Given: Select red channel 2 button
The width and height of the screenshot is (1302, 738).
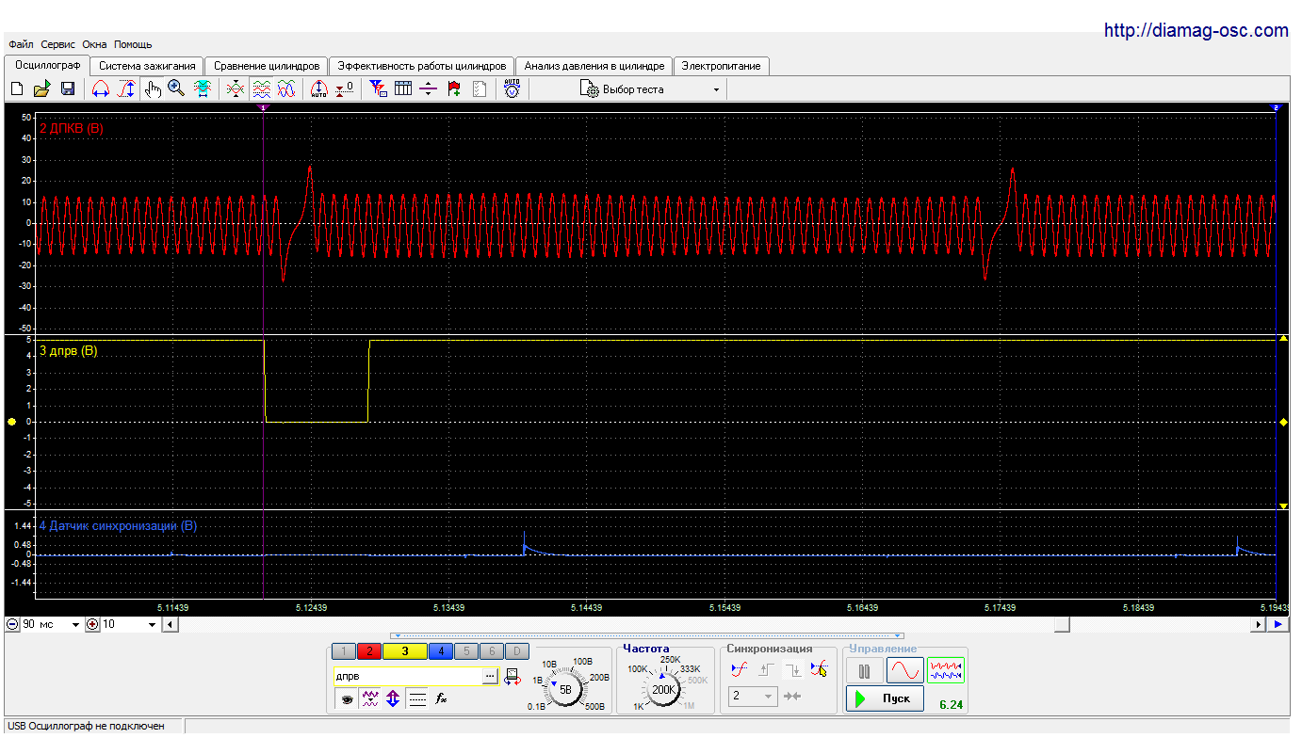Looking at the screenshot, I should 369,650.
